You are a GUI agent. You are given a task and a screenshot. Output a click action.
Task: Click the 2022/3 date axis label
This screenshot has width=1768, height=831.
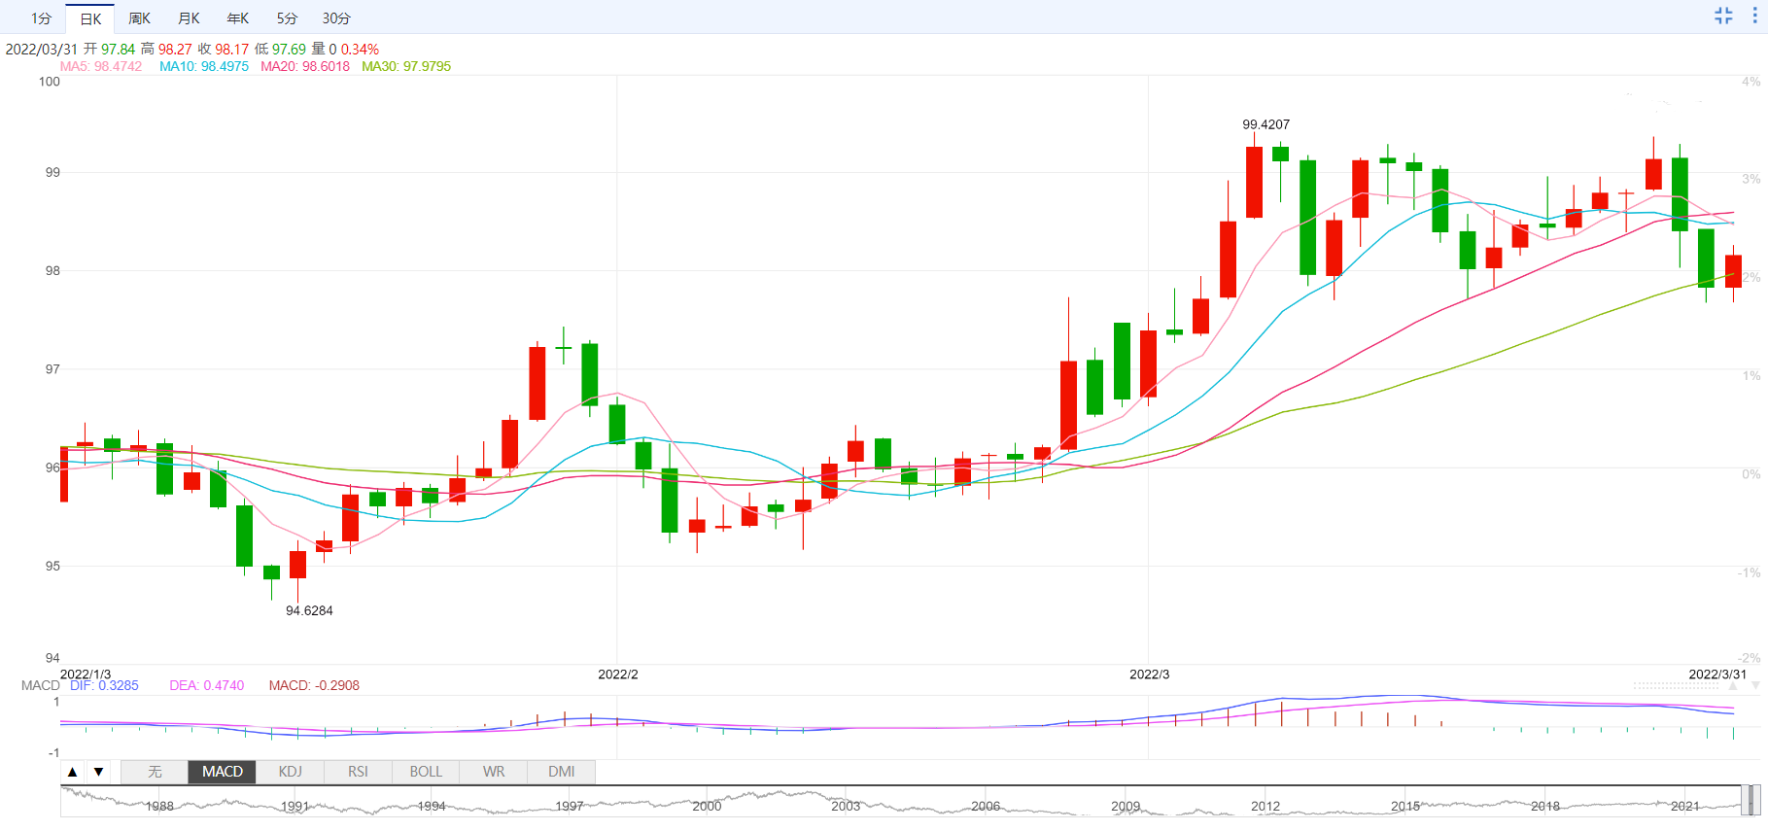coord(1150,675)
